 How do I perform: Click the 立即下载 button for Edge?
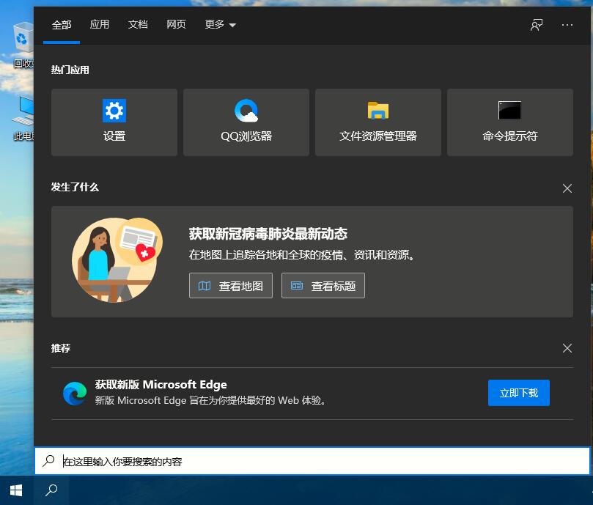(x=518, y=392)
